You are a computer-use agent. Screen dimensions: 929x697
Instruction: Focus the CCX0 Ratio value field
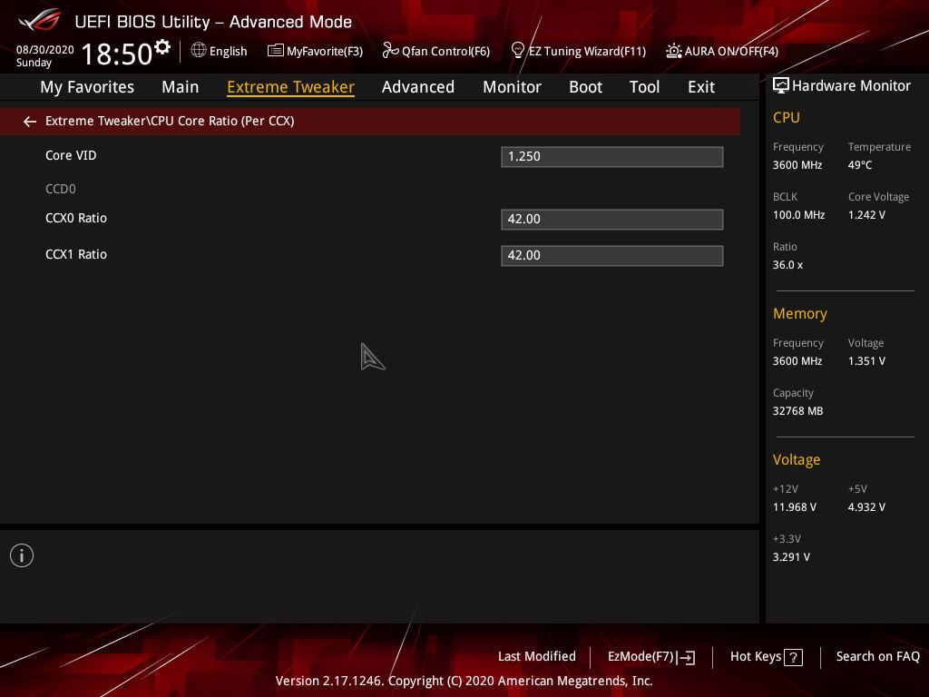click(612, 220)
